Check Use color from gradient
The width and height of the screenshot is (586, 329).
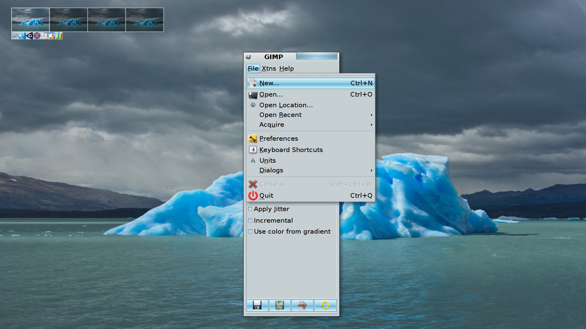point(250,232)
